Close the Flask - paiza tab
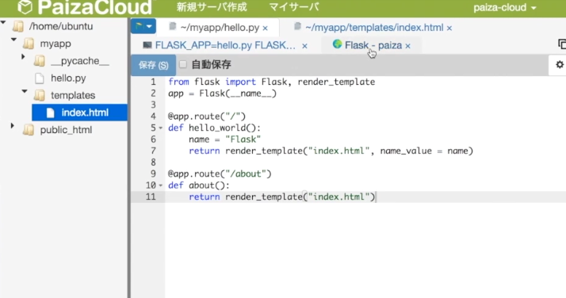This screenshot has width=566, height=298. [x=408, y=46]
